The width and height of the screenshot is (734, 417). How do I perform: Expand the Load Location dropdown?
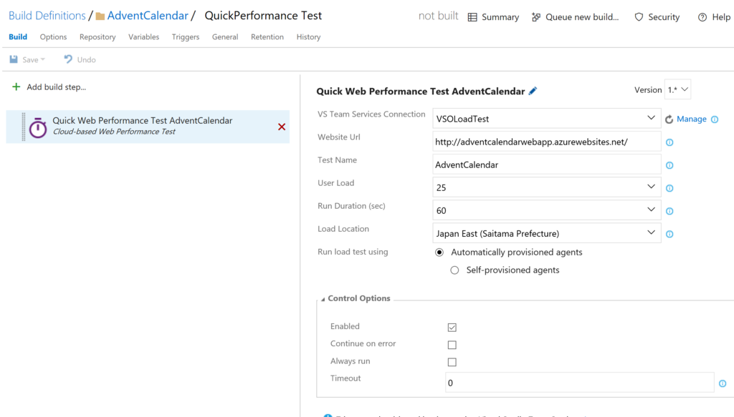coord(650,233)
